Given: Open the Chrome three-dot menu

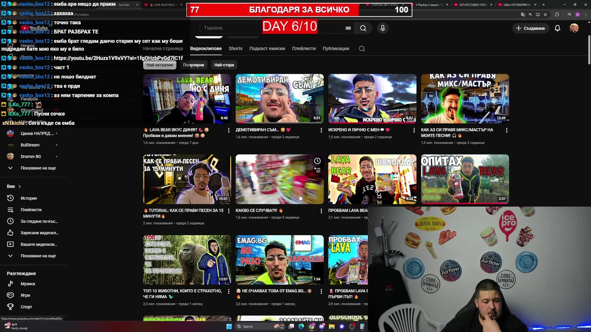Looking at the screenshot, I should pyautogui.click(x=586, y=14).
